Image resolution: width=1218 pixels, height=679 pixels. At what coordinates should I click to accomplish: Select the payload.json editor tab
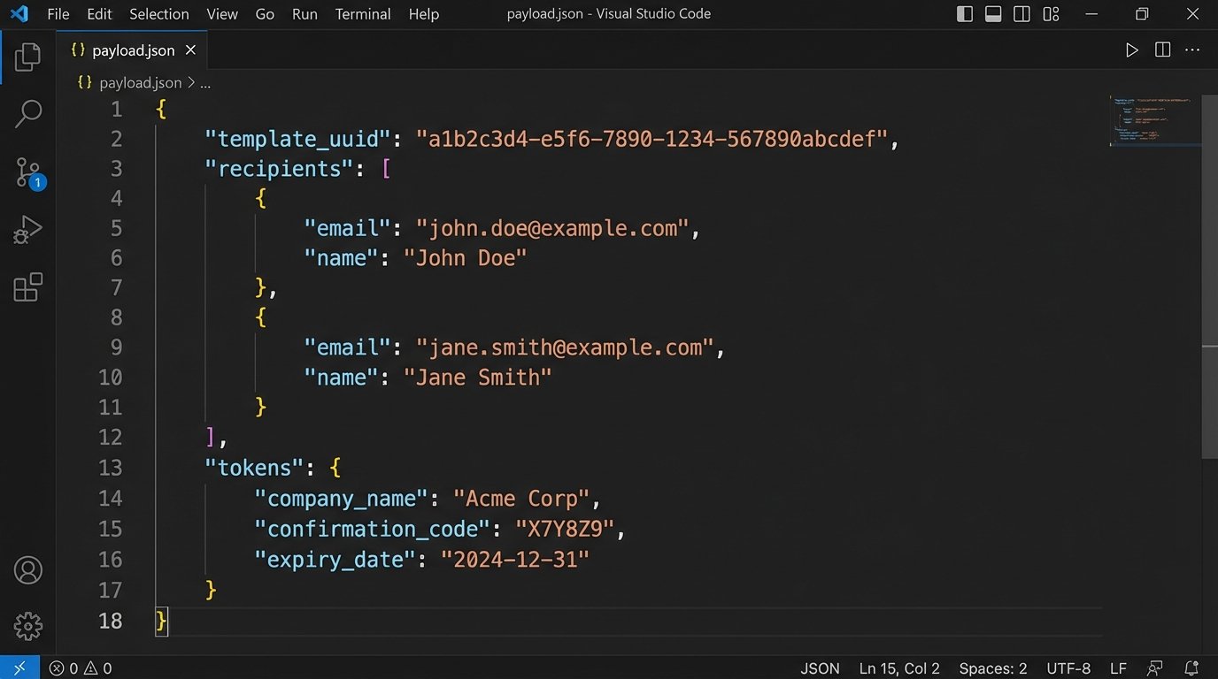[x=133, y=50]
